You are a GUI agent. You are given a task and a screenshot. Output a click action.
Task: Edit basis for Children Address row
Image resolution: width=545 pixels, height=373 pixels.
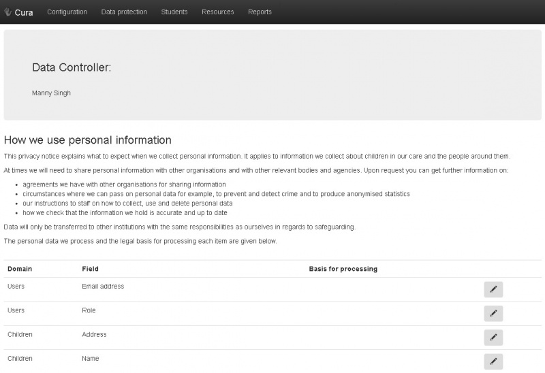point(493,337)
